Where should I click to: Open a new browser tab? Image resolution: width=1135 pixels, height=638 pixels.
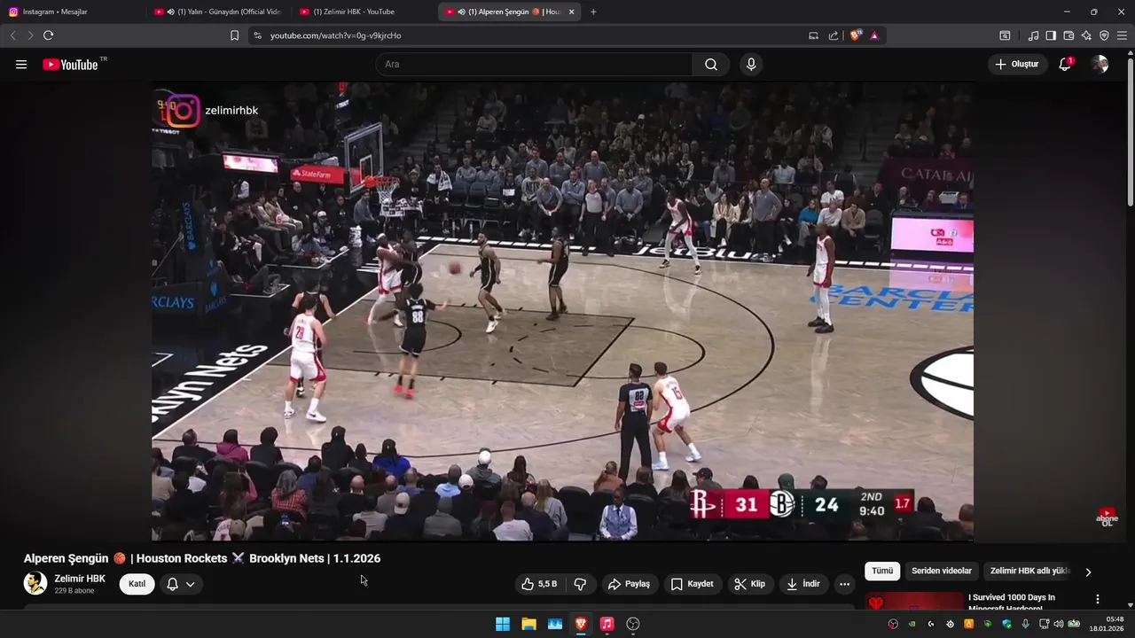[x=593, y=12]
